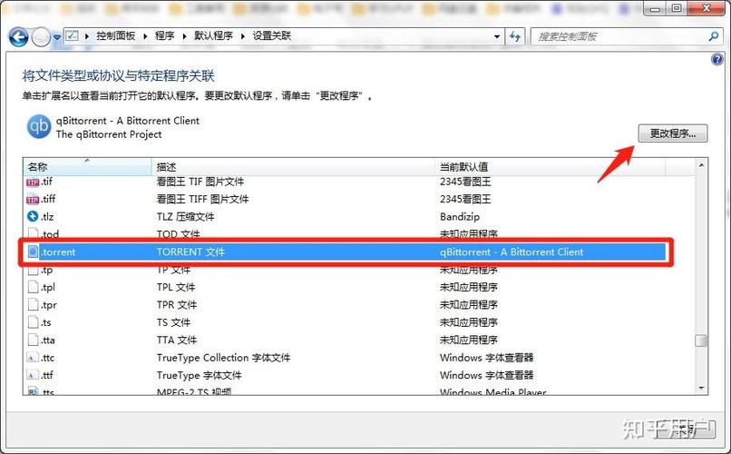The image size is (731, 454).
Task: Select the .tif extension name
Action: (46, 182)
